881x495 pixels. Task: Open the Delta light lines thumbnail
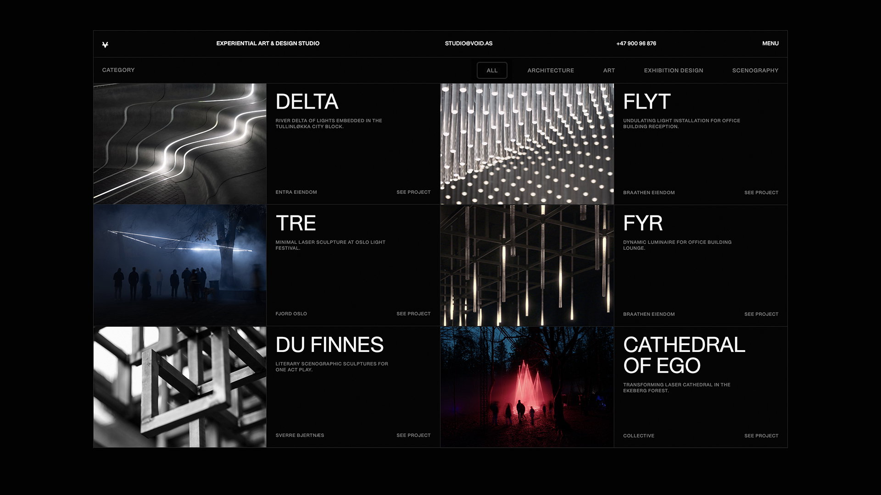(180, 143)
